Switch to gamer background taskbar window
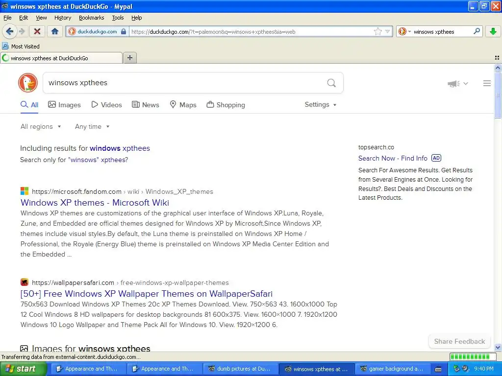 (x=393, y=369)
